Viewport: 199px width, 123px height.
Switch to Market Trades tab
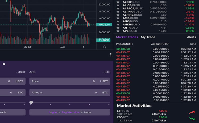coord(127,37)
